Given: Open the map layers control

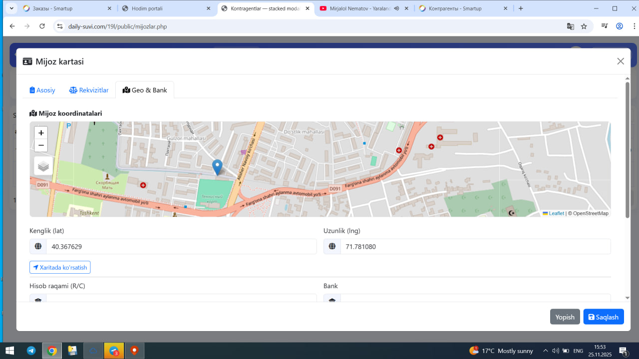Looking at the screenshot, I should coord(43,166).
